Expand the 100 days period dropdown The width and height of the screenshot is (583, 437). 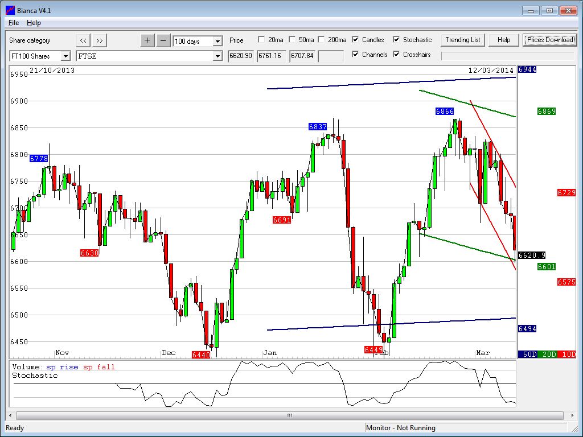217,42
